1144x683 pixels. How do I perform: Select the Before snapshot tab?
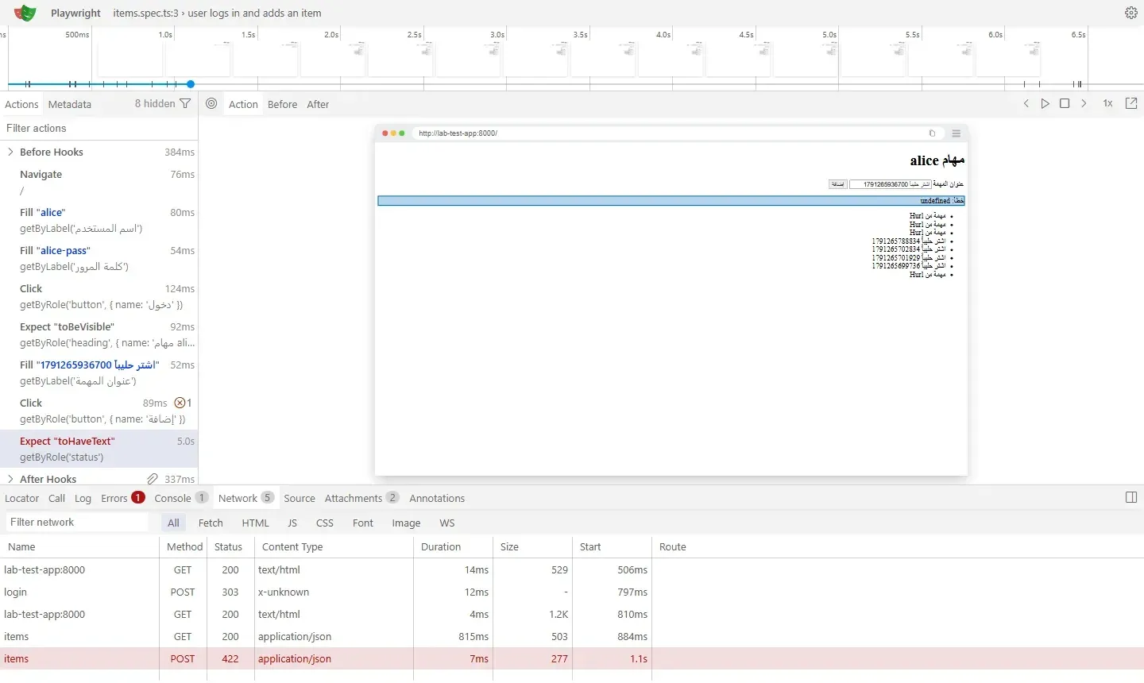click(282, 104)
